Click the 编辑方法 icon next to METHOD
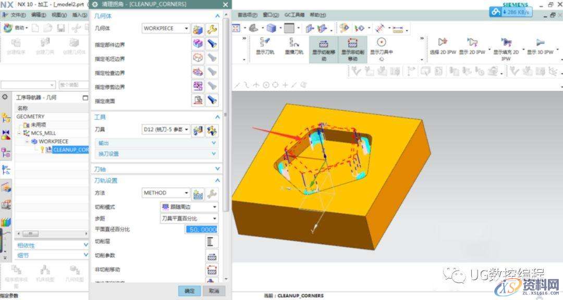This screenshot has height=300, width=563. click(x=199, y=193)
